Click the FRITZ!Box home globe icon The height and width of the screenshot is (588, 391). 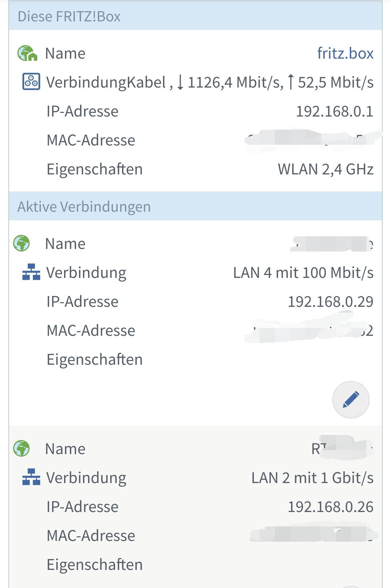[x=27, y=54]
